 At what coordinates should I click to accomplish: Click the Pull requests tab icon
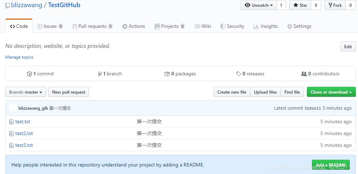[x=74, y=26]
